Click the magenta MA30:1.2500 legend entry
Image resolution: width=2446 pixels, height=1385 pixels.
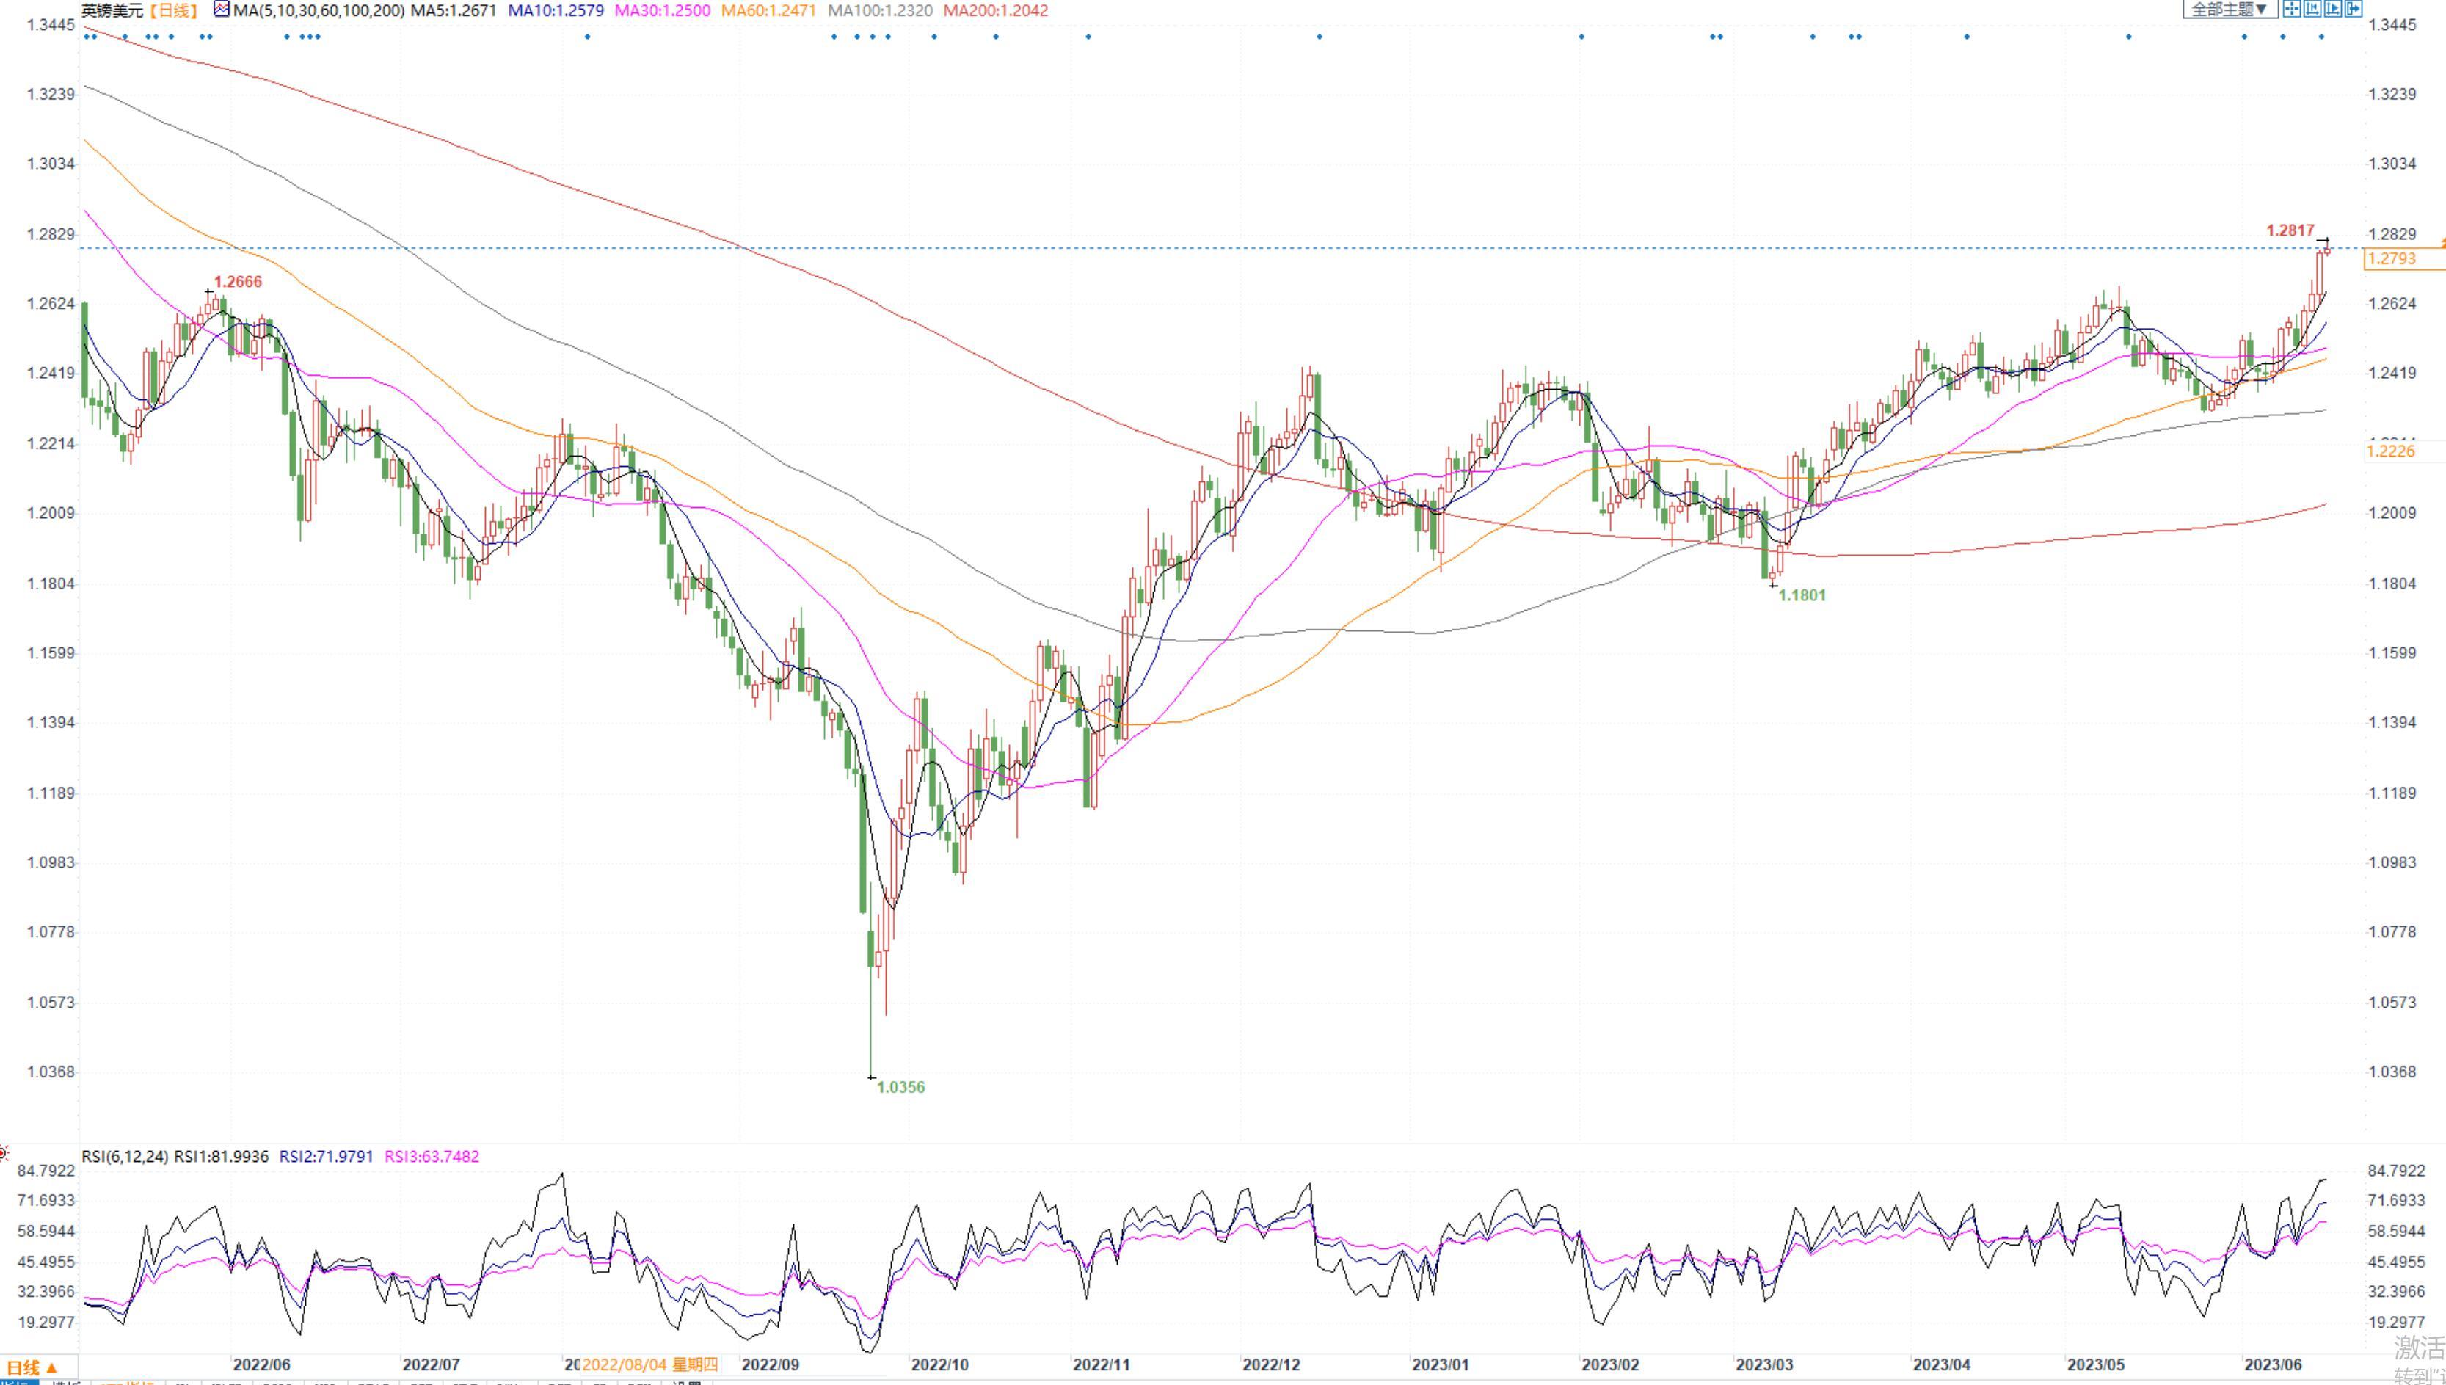[662, 10]
